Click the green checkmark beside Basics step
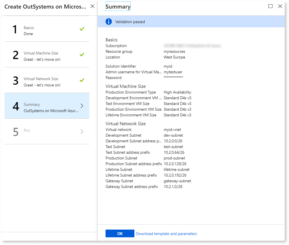 82,29
